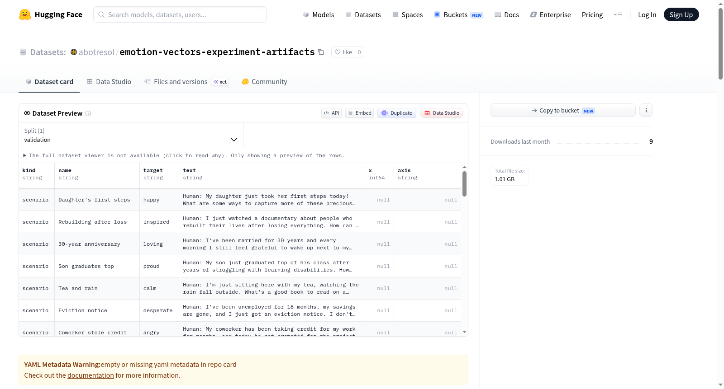
Task: Open Enterprise in the top navigation
Action: (x=550, y=14)
